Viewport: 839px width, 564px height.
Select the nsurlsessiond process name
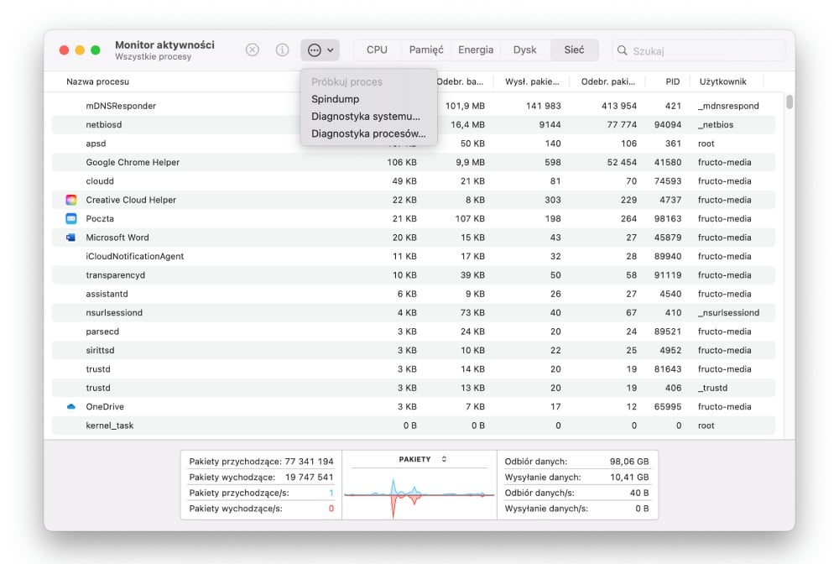pyautogui.click(x=114, y=312)
